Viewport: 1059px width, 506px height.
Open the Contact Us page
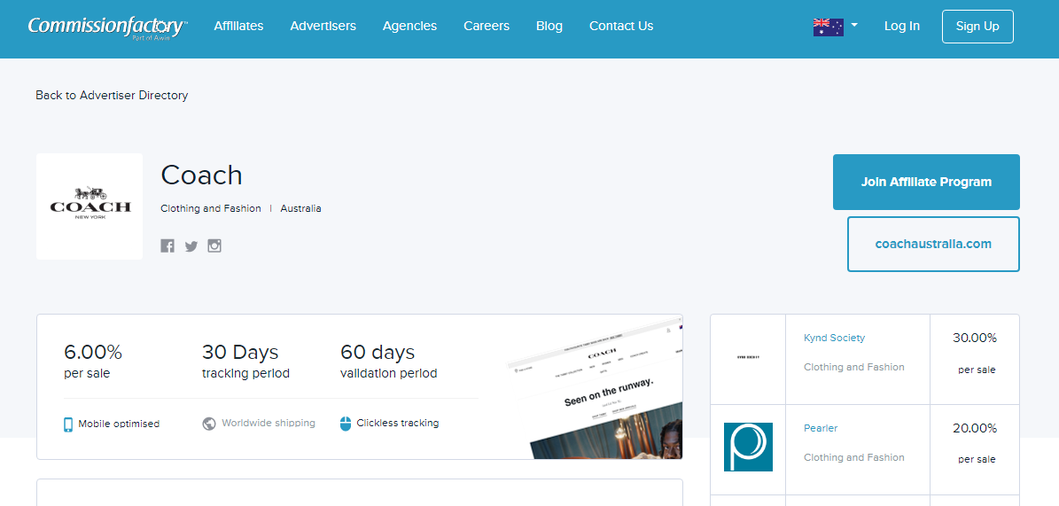tap(621, 26)
